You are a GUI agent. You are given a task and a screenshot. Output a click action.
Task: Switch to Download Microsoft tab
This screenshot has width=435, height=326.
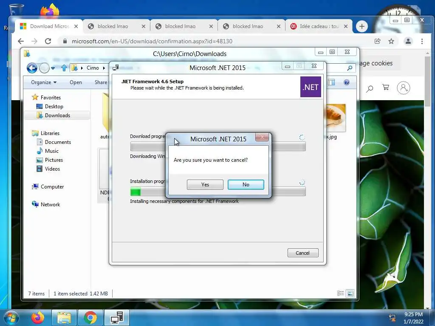pyautogui.click(x=49, y=26)
